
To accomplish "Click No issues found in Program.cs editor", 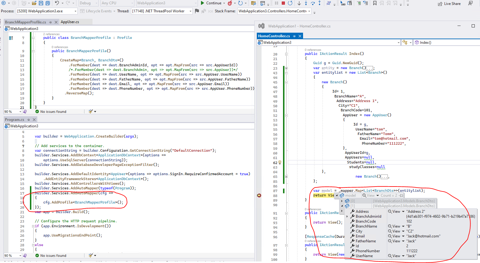I will click(51, 256).
